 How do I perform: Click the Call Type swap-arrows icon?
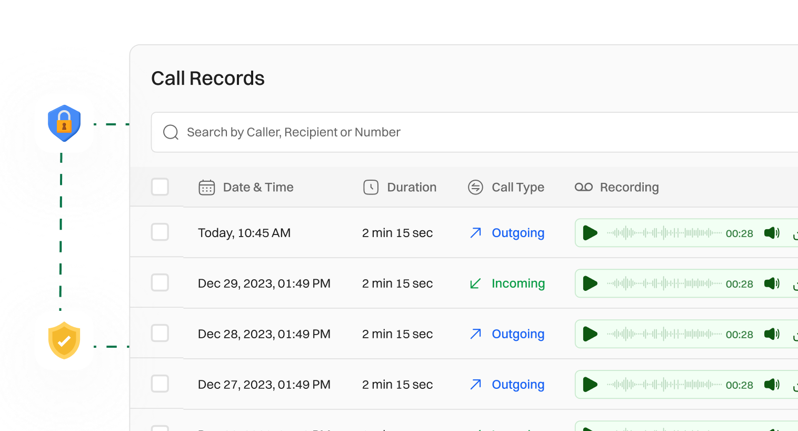[x=475, y=187]
